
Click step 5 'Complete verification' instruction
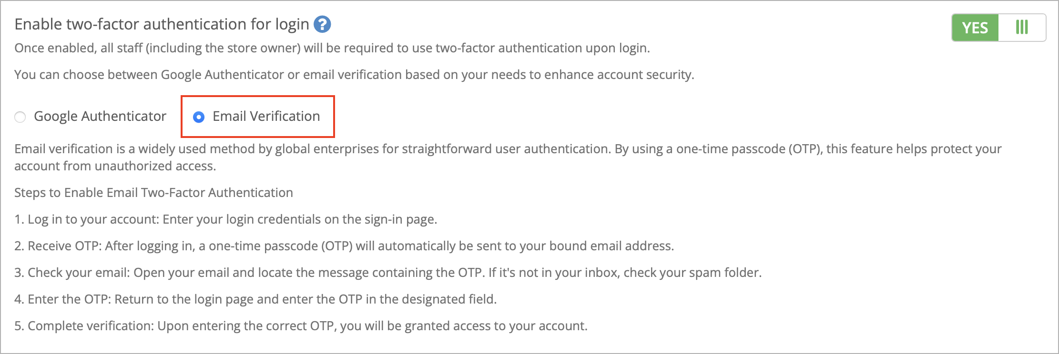pyautogui.click(x=301, y=326)
